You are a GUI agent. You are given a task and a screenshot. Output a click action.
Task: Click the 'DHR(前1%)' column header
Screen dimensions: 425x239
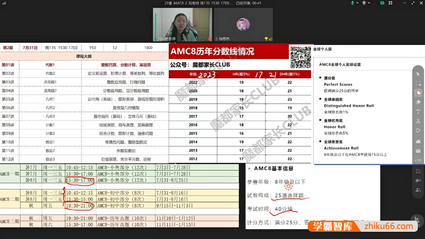pyautogui.click(x=289, y=74)
